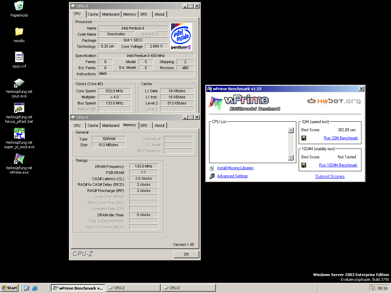Select the cpuz.cvf file icon
This screenshot has width=391, height=293.
19,57
